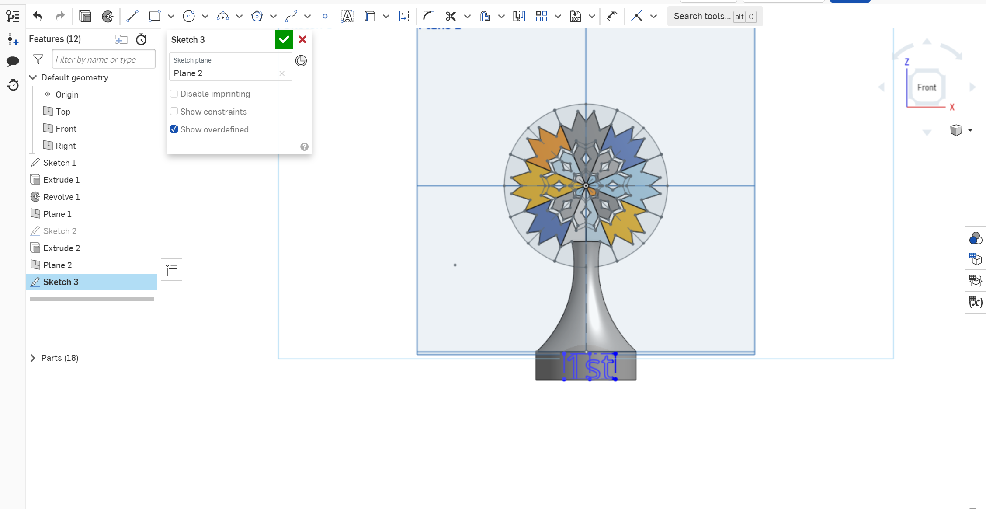The height and width of the screenshot is (509, 986).
Task: Select the Line sketch tool
Action: (x=132, y=16)
